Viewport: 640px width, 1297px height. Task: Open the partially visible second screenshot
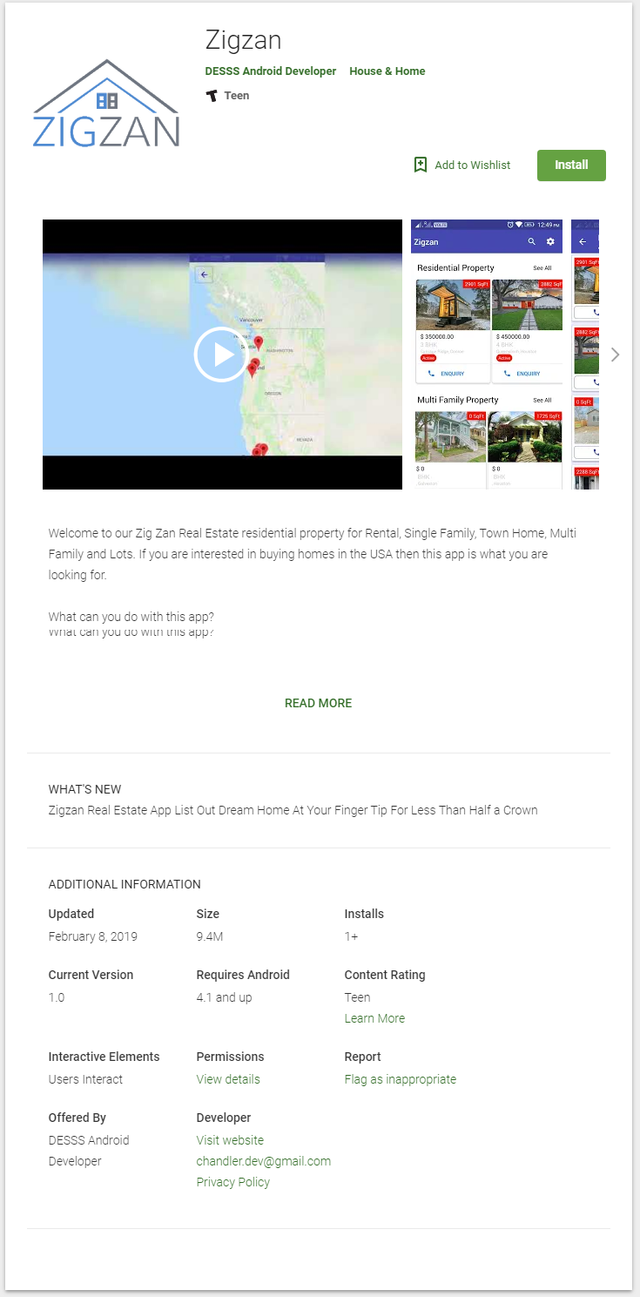pyautogui.click(x=585, y=355)
